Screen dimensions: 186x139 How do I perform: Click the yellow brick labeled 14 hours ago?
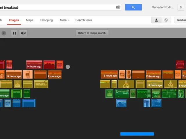click(155, 84)
